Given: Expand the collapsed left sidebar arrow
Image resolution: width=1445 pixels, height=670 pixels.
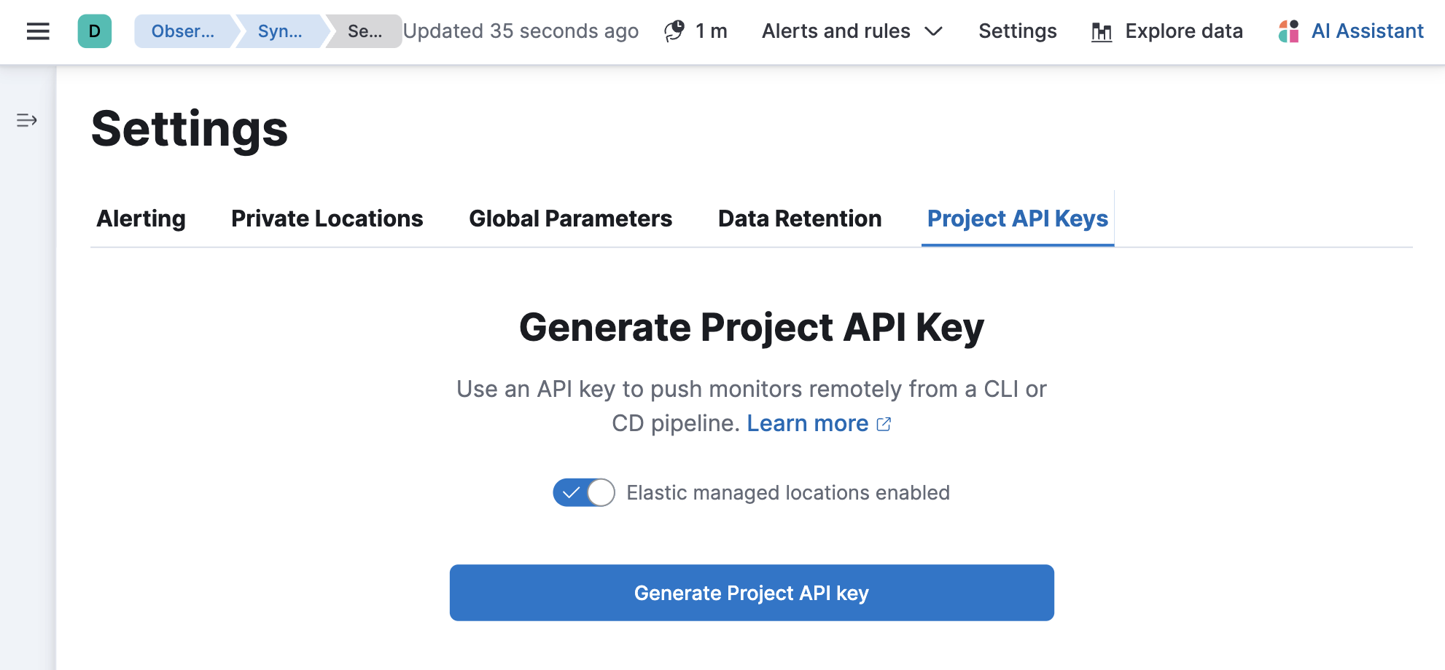Looking at the screenshot, I should (x=26, y=120).
